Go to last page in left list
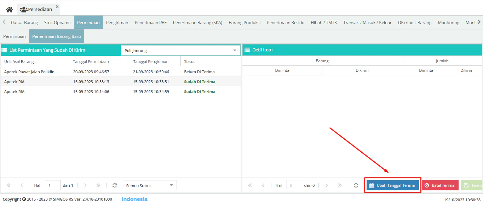483x202 pixels. 98,185
